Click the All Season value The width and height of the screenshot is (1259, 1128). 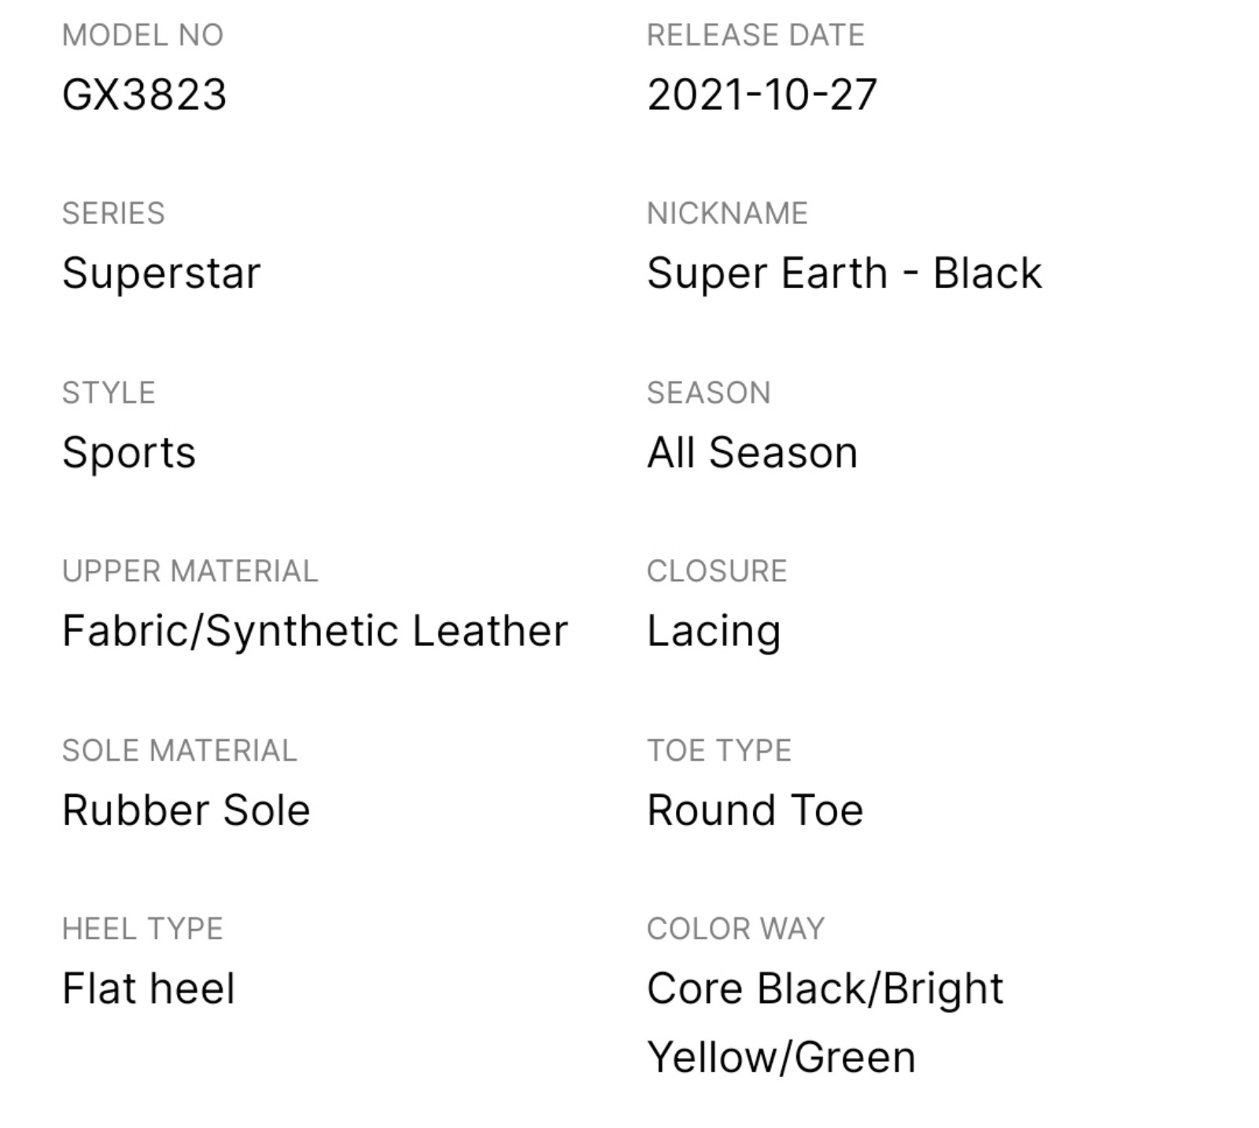(x=752, y=453)
